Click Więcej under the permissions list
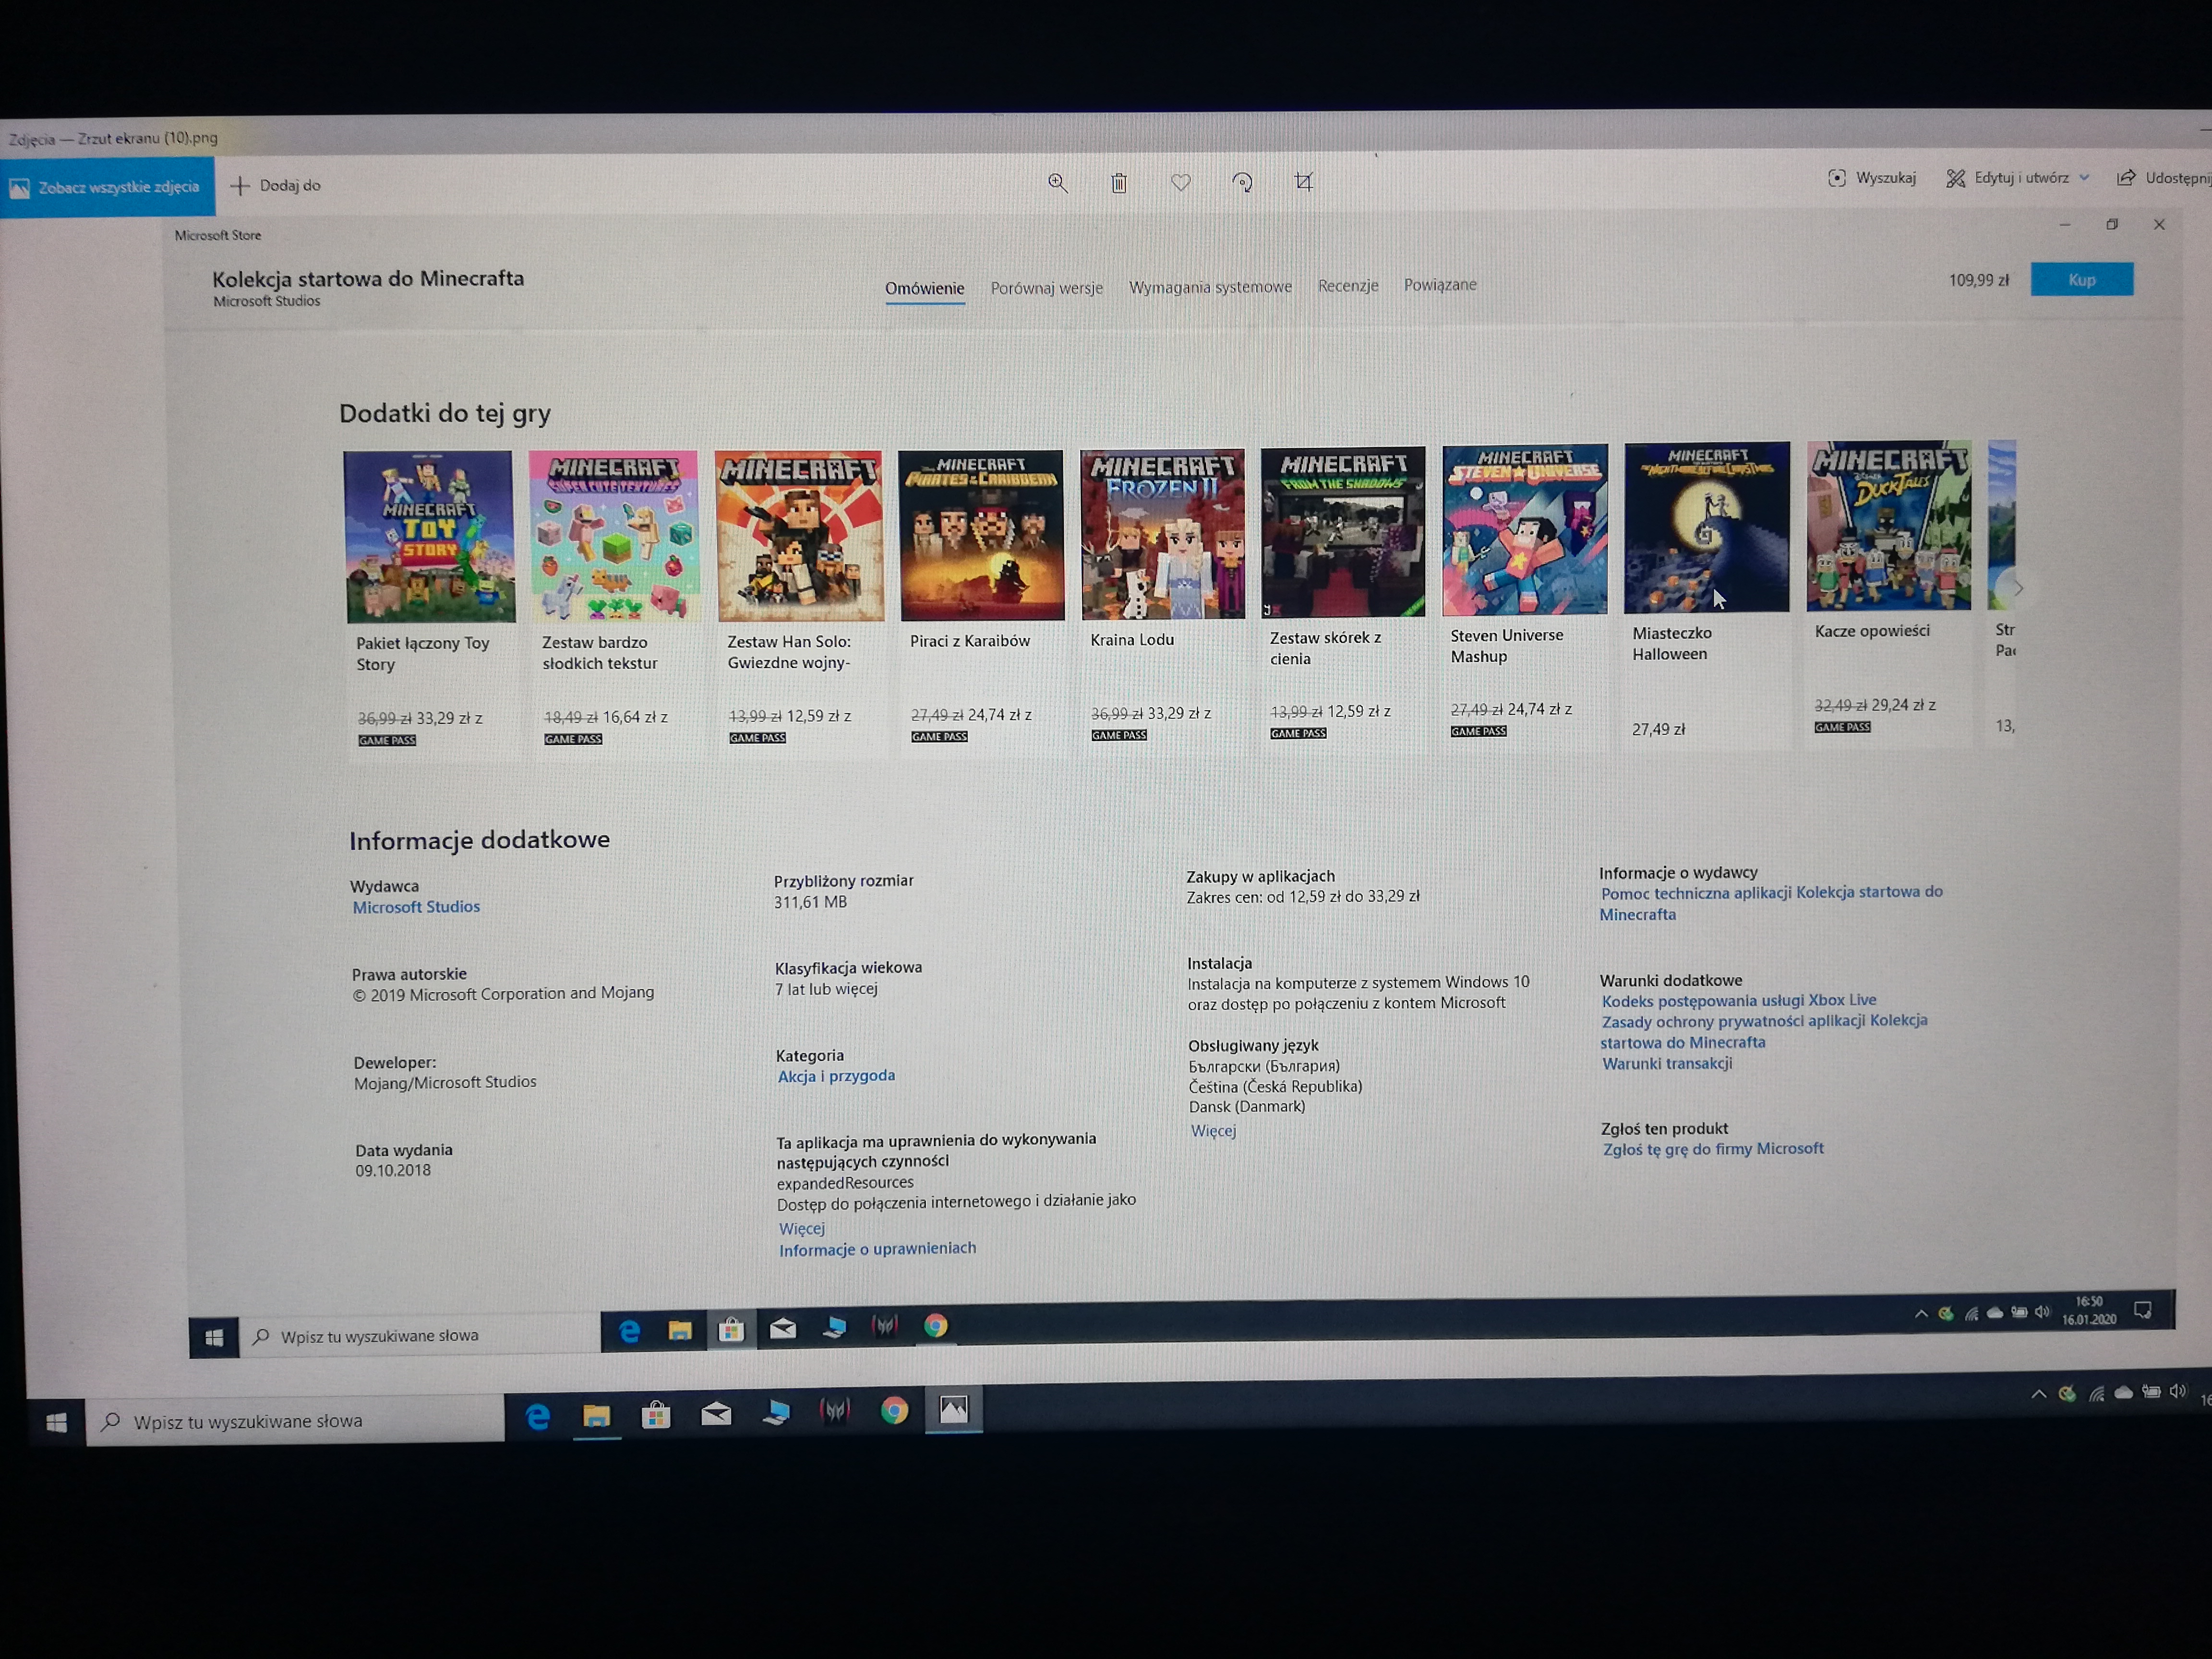 click(x=802, y=1228)
